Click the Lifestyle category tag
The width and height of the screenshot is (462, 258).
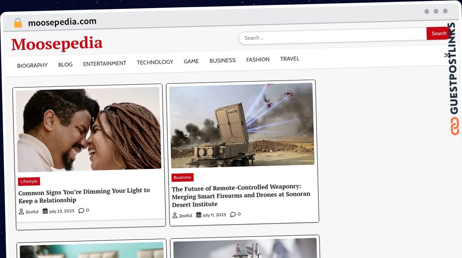pyautogui.click(x=29, y=181)
